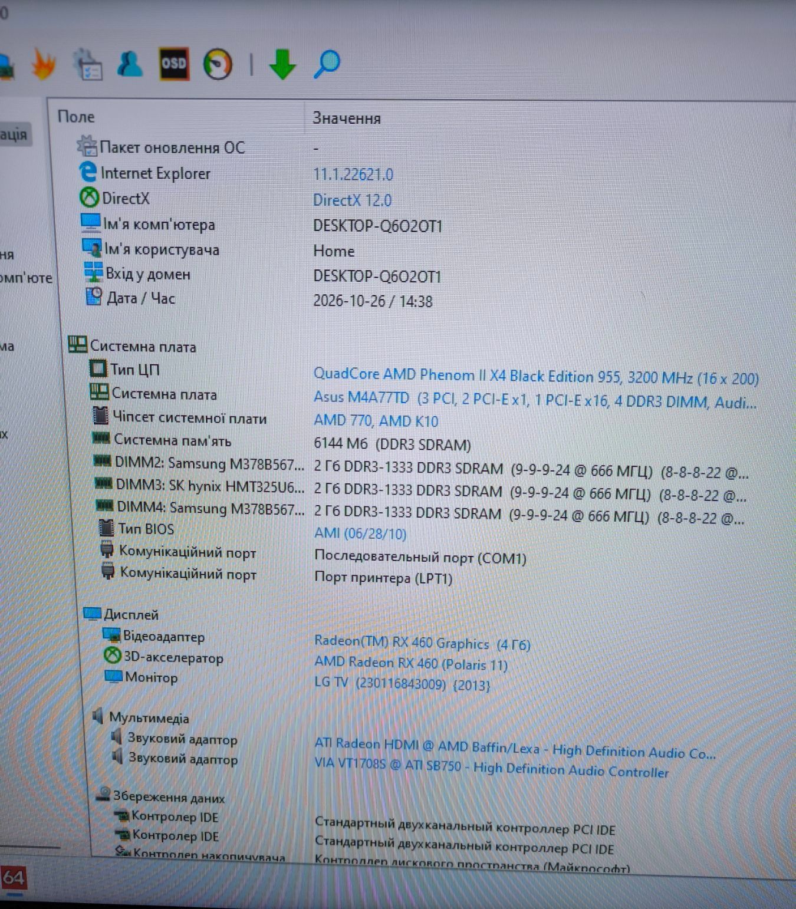Open the Radeon(TM) RX 460 Graphics link
This screenshot has width=796, height=909.
click(422, 643)
